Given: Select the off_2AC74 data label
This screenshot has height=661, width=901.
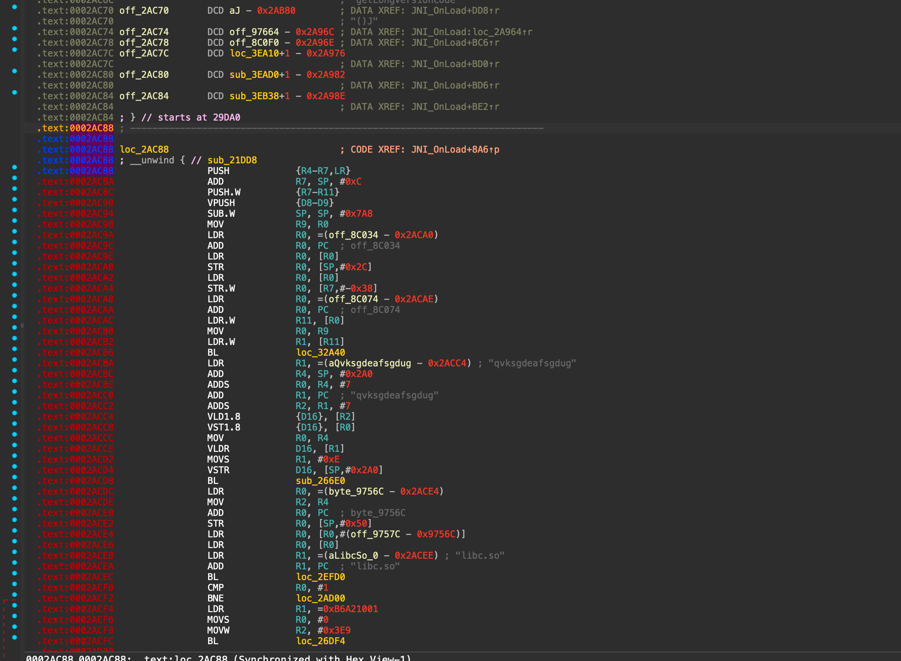Looking at the screenshot, I should (x=144, y=32).
